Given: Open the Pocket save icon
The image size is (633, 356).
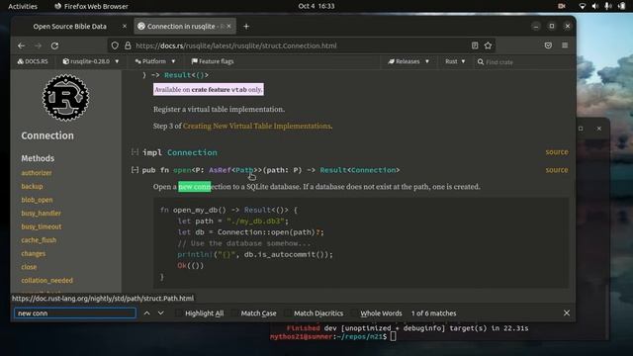Looking at the screenshot, I should click(548, 45).
